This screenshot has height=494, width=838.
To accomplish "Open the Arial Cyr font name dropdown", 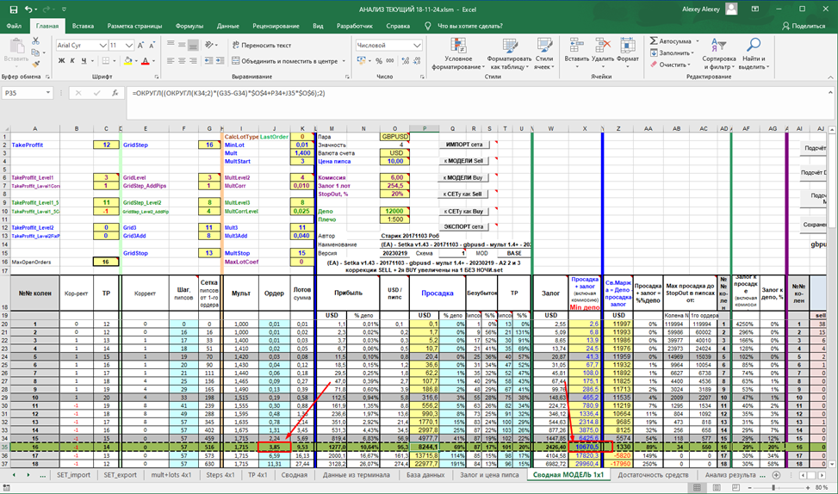I will click(x=103, y=46).
